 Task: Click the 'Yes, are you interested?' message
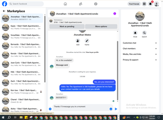coord(104,82)
